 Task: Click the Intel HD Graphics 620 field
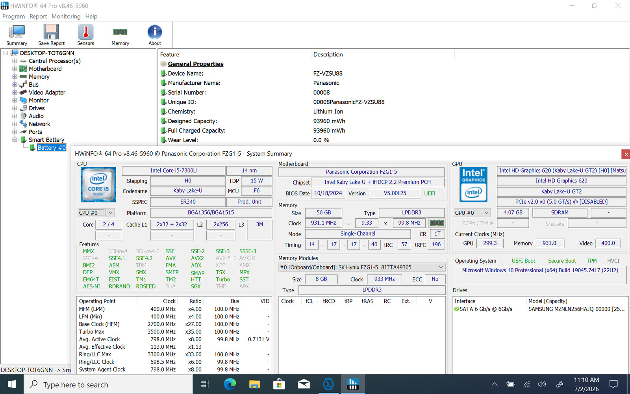[x=561, y=181]
